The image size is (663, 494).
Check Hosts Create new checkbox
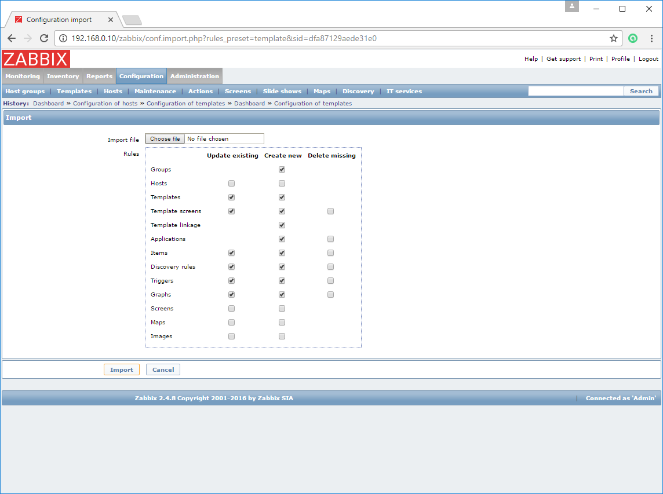[282, 184]
